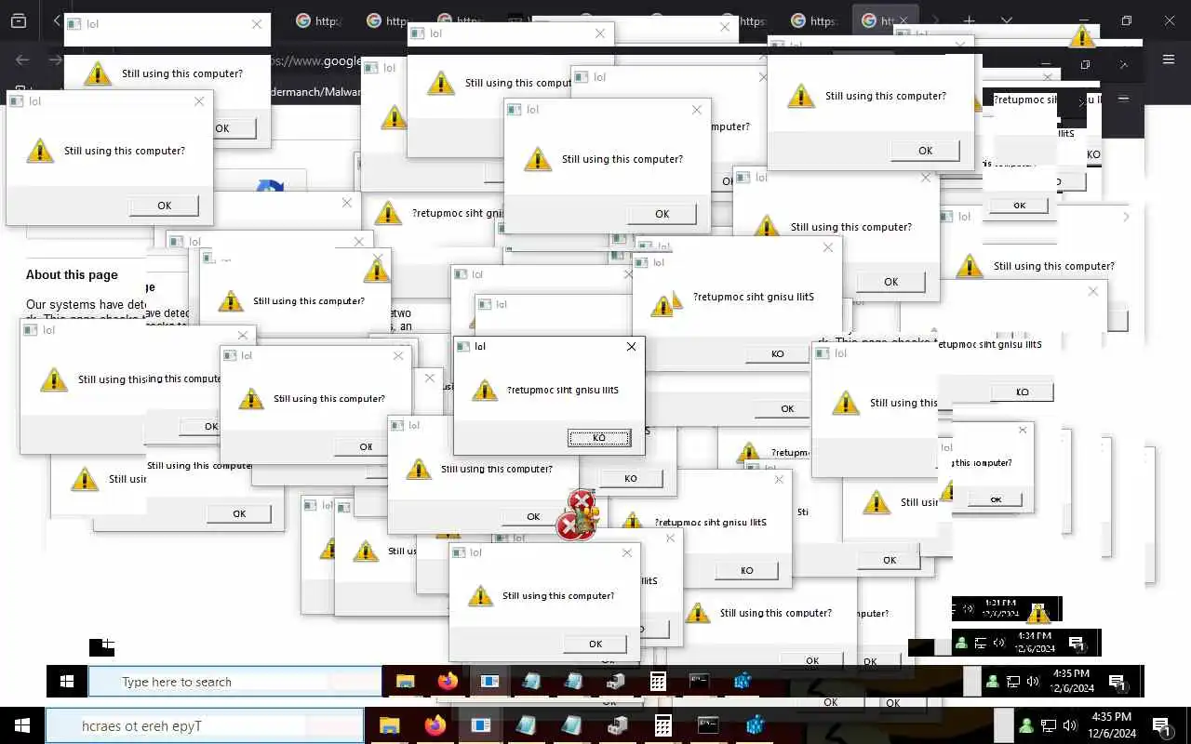Open volume icon in 'Type here to search' taskbar
Viewport: 1191px width, 744px height.
[x=1033, y=682]
